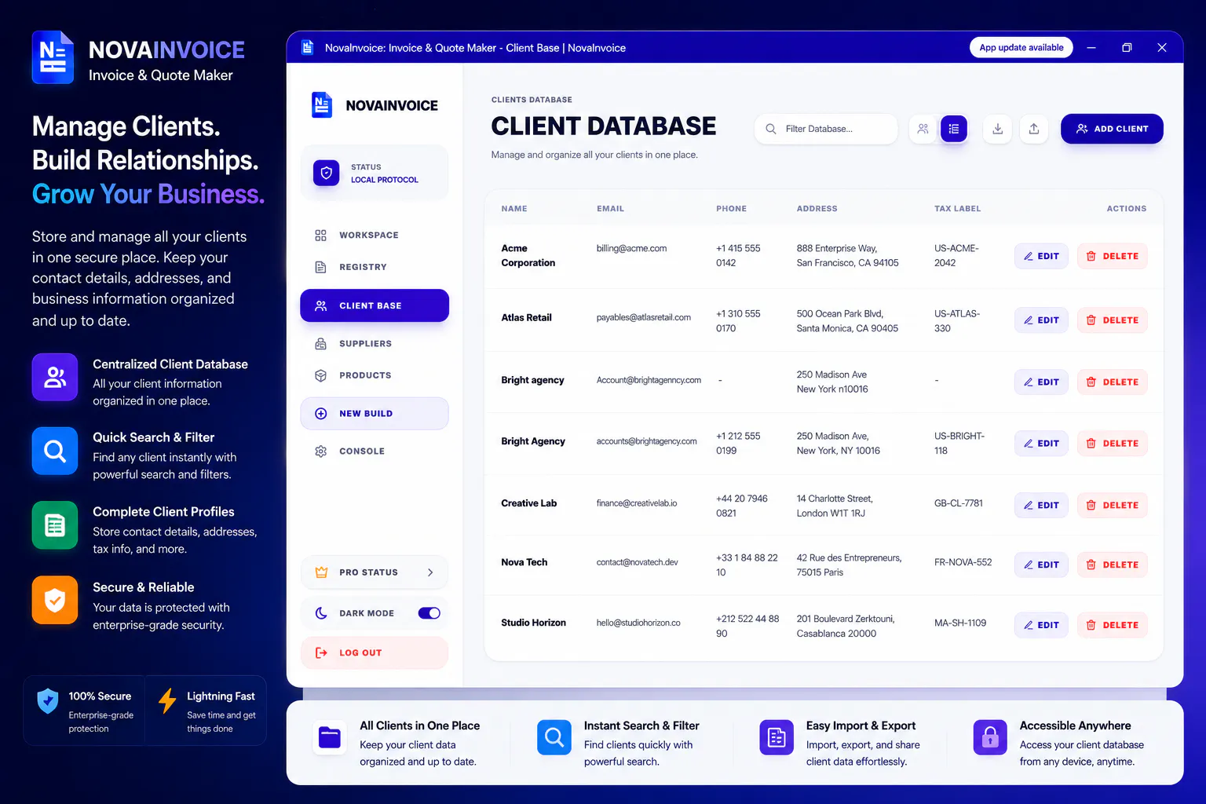Click the moon icon beside Dark Mode
This screenshot has height=804, width=1206.
coord(321,613)
